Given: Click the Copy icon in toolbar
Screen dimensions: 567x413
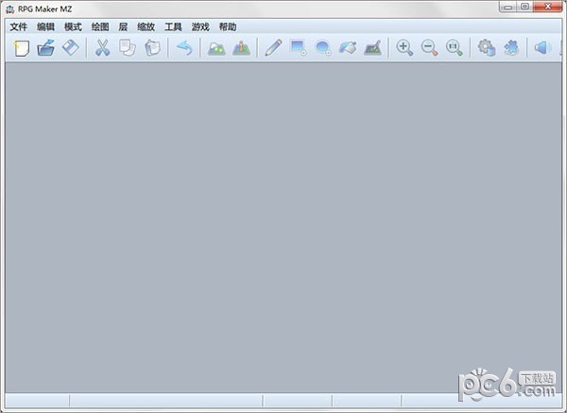Looking at the screenshot, I should click(x=128, y=48).
